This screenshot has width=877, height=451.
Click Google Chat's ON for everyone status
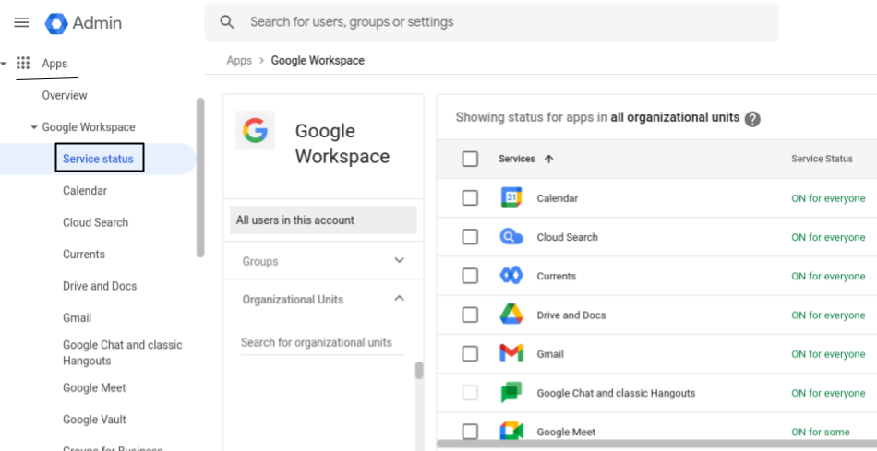(828, 394)
